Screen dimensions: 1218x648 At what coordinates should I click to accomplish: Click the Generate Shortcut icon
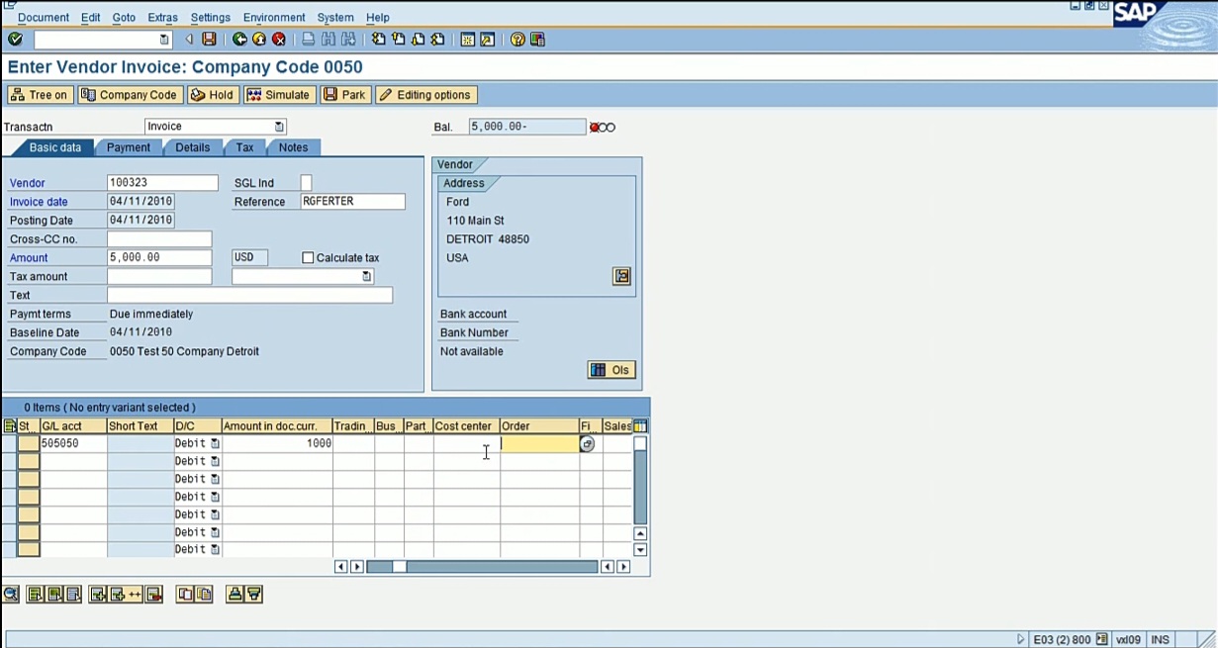[x=488, y=40]
